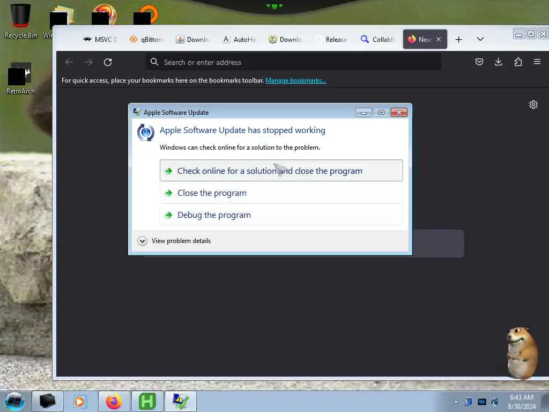Close the Apple Software Update dialog
Viewport: 549px width, 412px height.
coord(399,113)
